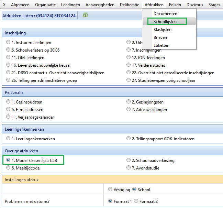Select the Model klassenlijst: CLB option
This screenshot has height=208, width=223.
[x=9, y=160]
